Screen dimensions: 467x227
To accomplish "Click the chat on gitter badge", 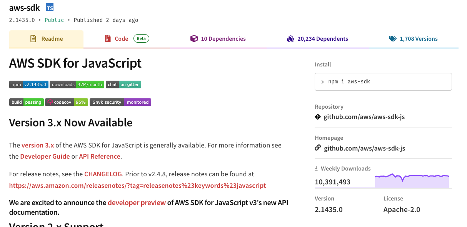I will coord(123,85).
